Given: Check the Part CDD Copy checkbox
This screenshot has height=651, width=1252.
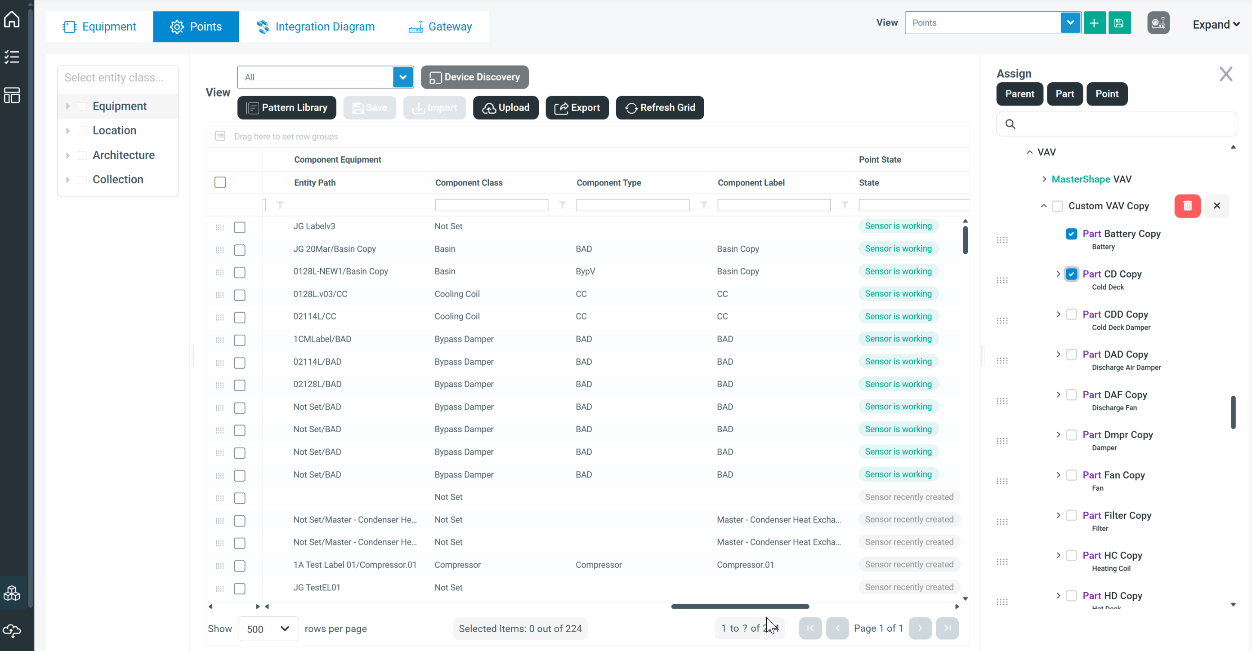Looking at the screenshot, I should click(1071, 314).
